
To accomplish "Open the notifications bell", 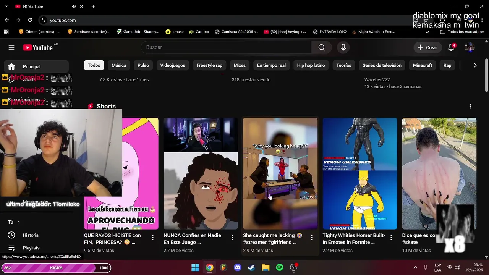I will (x=451, y=47).
